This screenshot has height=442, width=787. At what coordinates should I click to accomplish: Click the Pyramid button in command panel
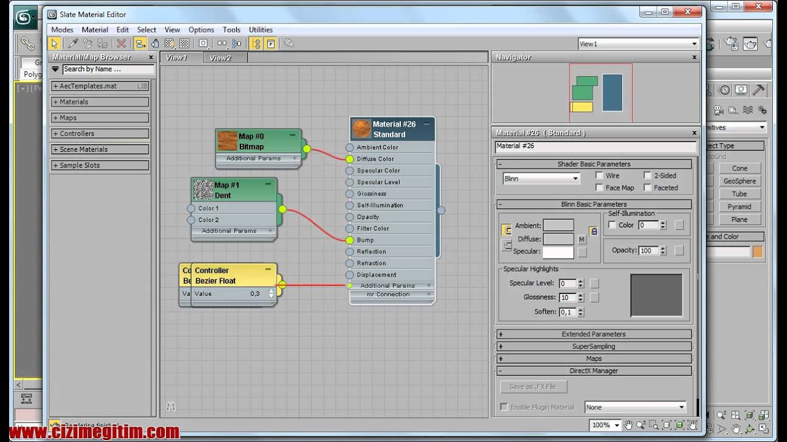click(739, 207)
